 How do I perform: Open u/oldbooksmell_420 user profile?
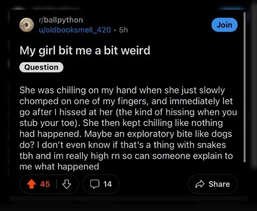(75, 30)
